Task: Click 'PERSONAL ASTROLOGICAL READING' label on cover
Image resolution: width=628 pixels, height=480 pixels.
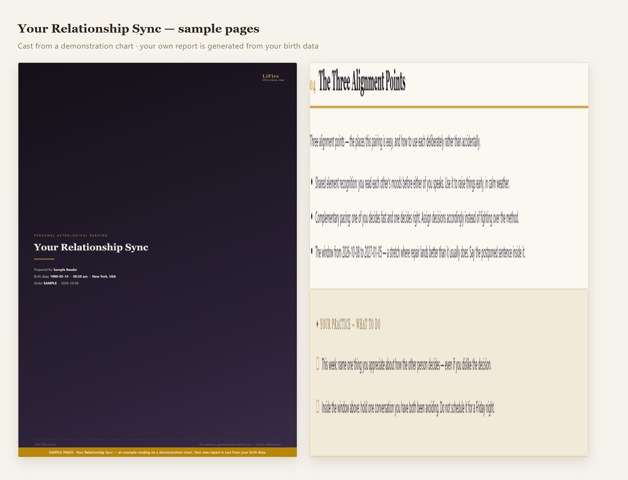Action: pos(71,236)
